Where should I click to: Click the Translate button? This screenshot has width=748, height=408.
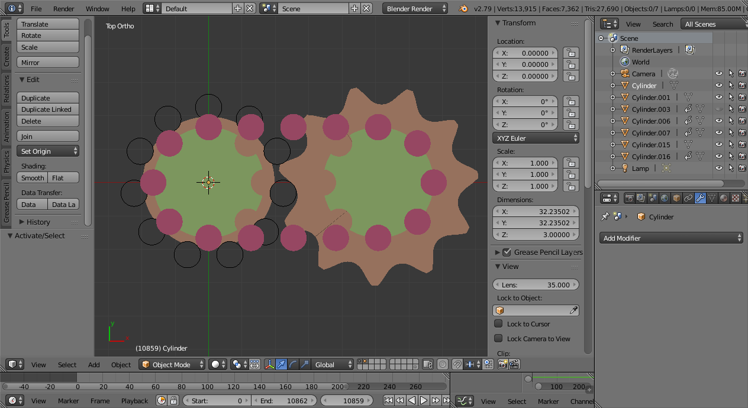pos(48,24)
